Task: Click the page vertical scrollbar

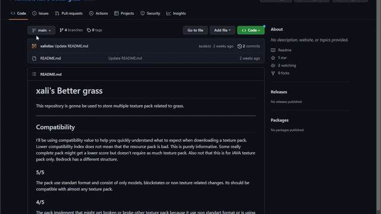Action: [x=379, y=107]
